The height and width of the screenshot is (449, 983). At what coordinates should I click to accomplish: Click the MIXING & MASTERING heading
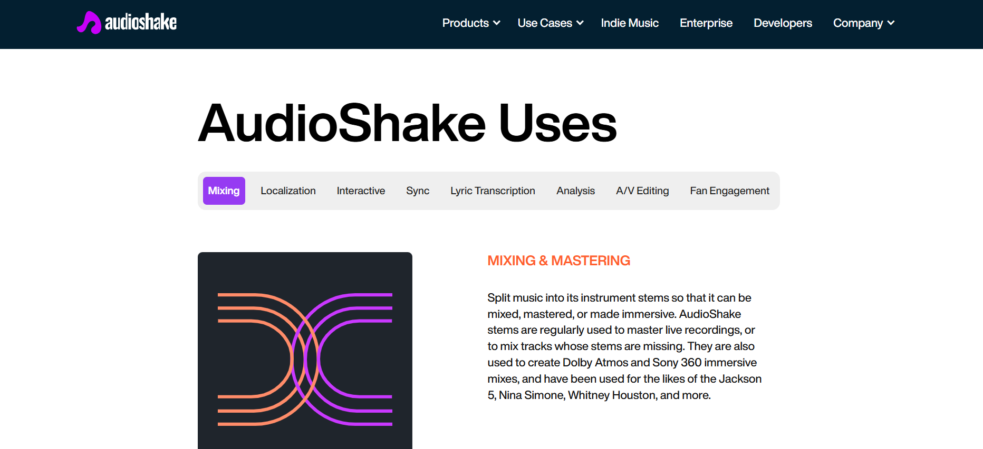558,261
